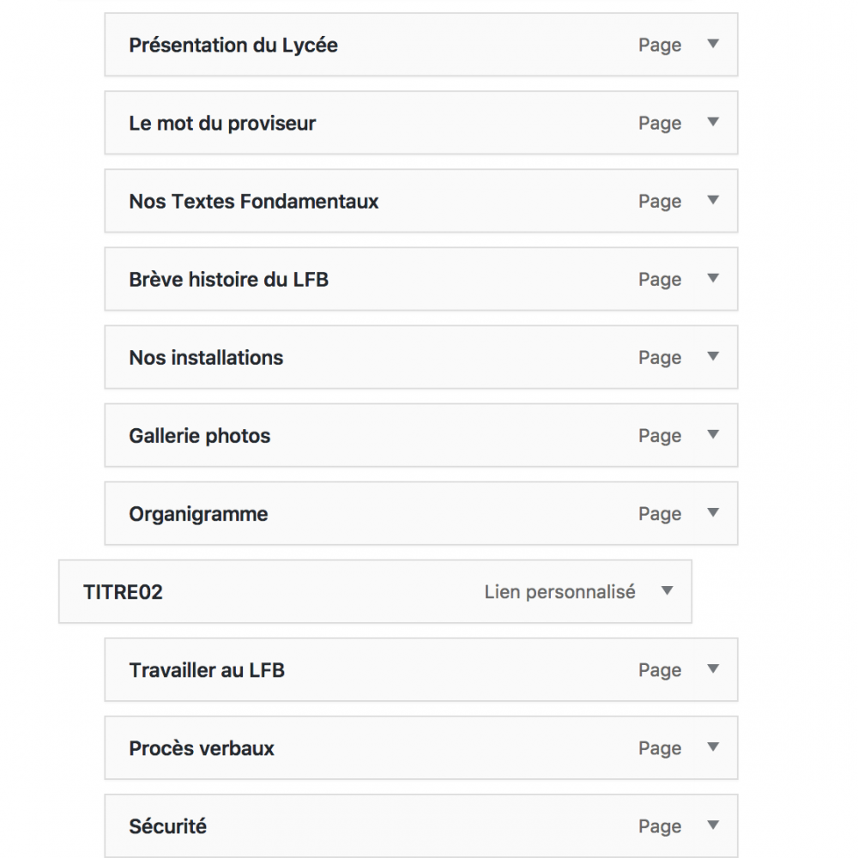The width and height of the screenshot is (858, 858).
Task: Click the Nos Textes Fondamentaux title
Action: coord(254,202)
